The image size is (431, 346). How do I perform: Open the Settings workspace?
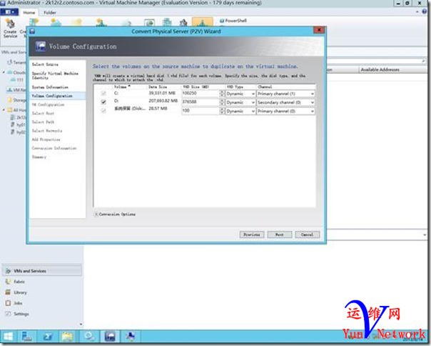[x=17, y=314]
